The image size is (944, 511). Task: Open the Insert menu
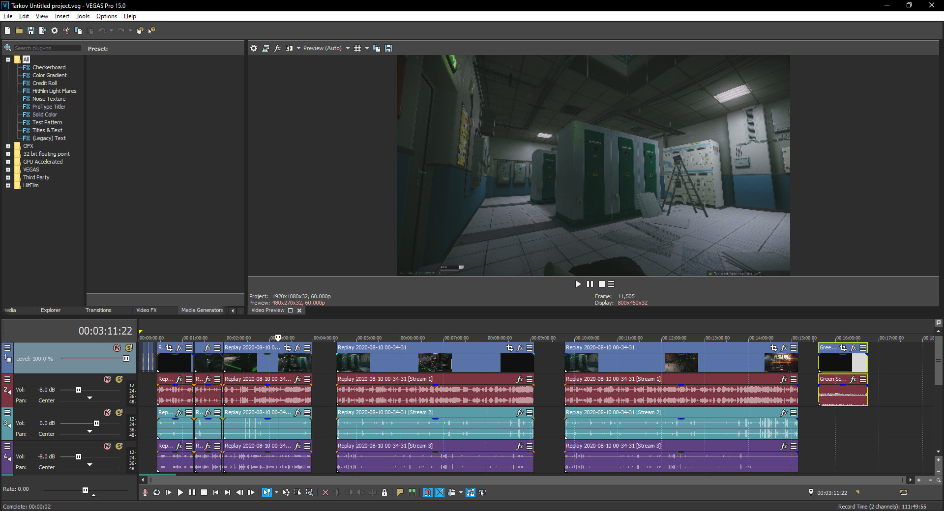(x=62, y=16)
